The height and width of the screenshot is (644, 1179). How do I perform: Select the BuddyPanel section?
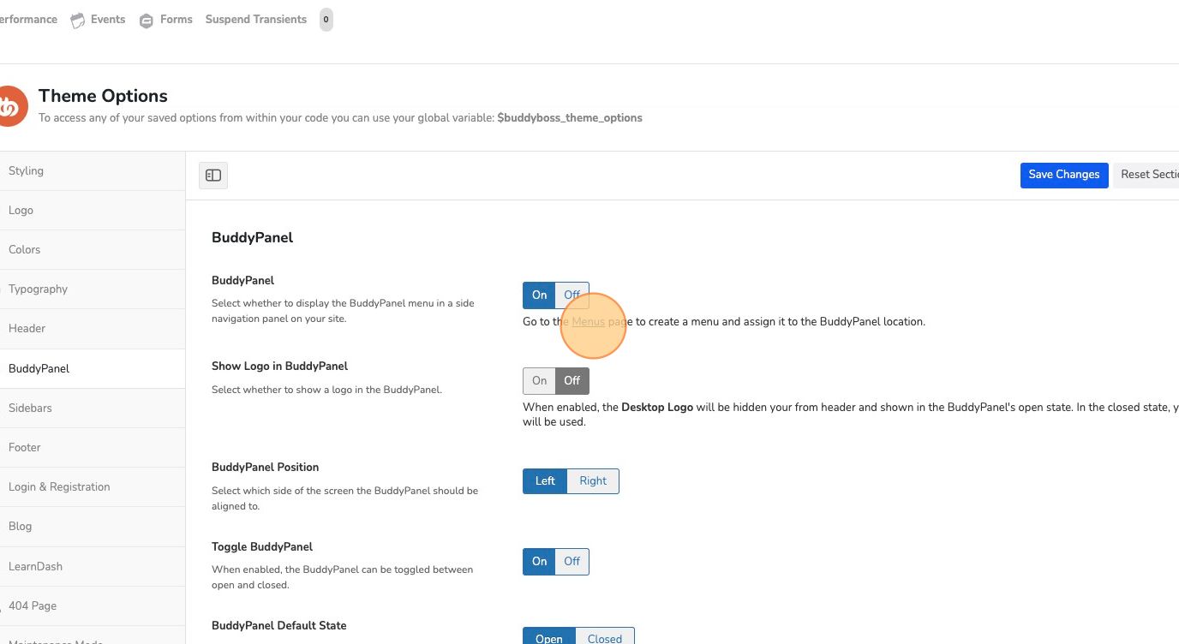coord(93,368)
